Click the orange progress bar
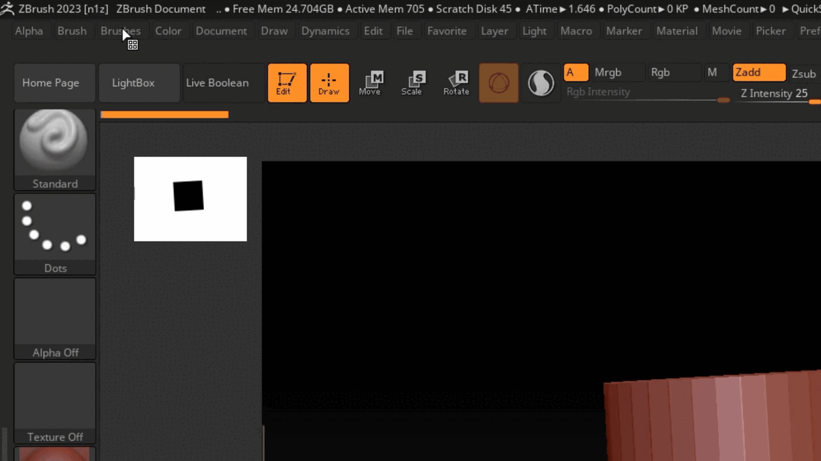Image resolution: width=821 pixels, height=461 pixels. click(164, 115)
